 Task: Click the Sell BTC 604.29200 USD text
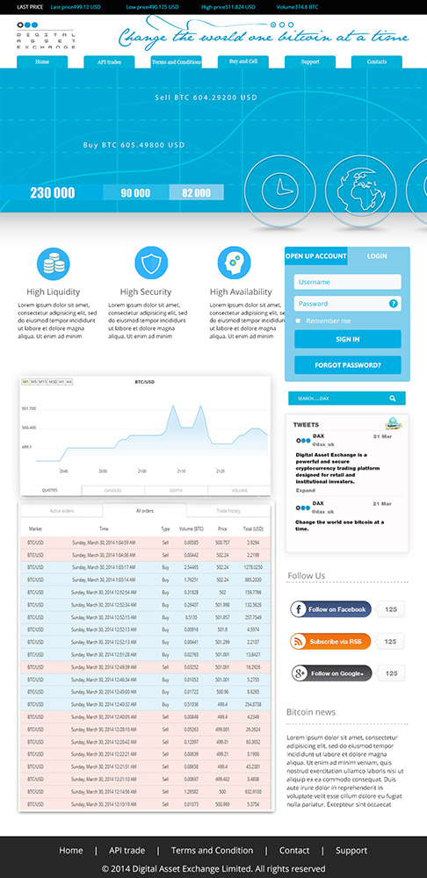(x=206, y=97)
